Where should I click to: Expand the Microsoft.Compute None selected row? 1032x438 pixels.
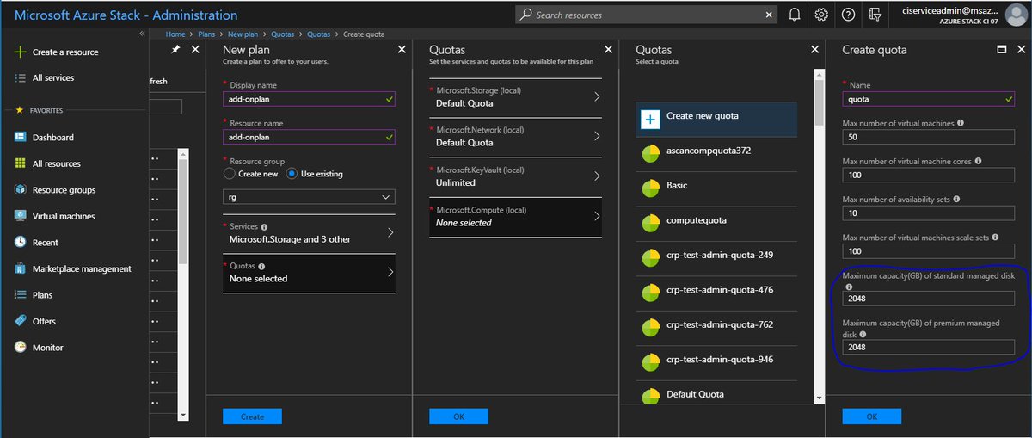point(515,216)
